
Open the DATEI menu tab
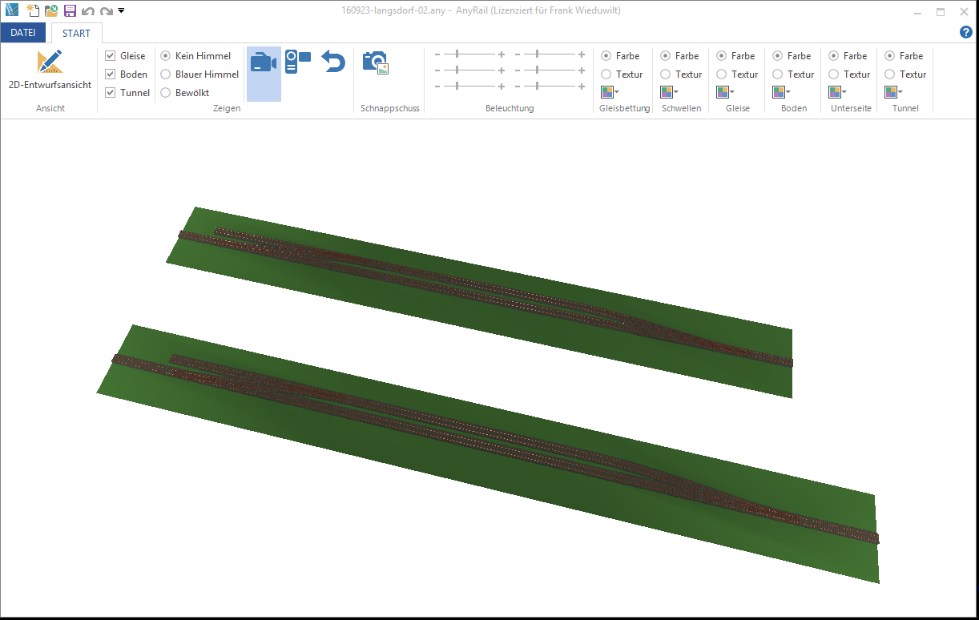22,33
